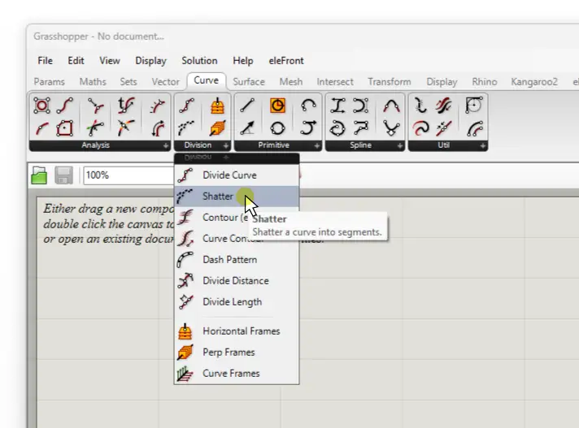
Task: Switch to the Intersect tab
Action: pos(335,81)
